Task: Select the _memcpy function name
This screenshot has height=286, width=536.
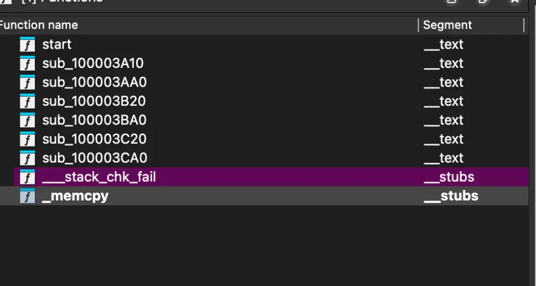Action: click(75, 196)
